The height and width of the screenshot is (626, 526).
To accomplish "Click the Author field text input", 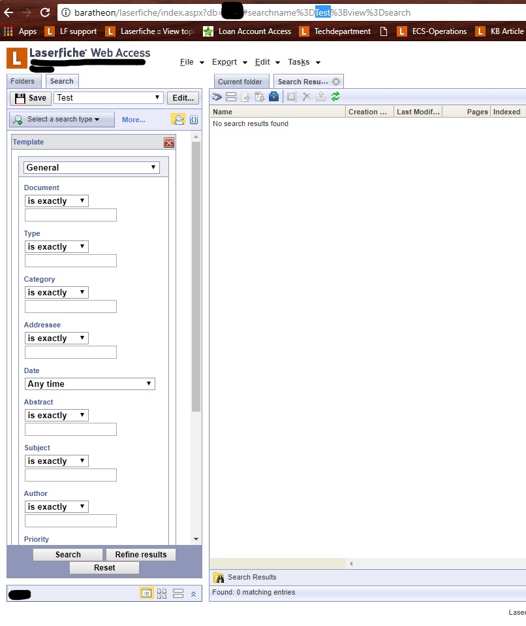I will coord(70,521).
